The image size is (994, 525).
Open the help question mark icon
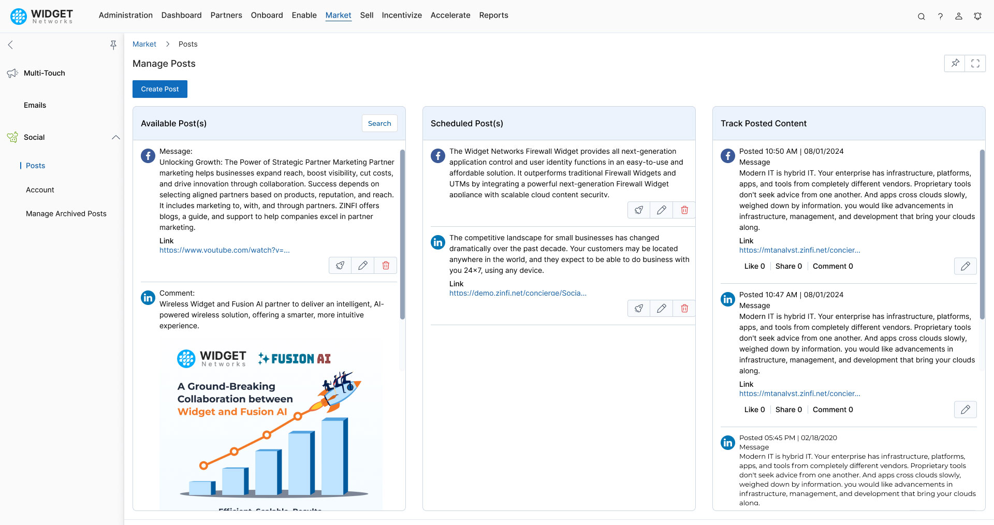[941, 16]
